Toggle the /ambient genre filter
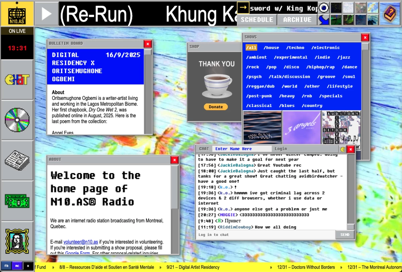The image size is (402, 272). coord(256,57)
